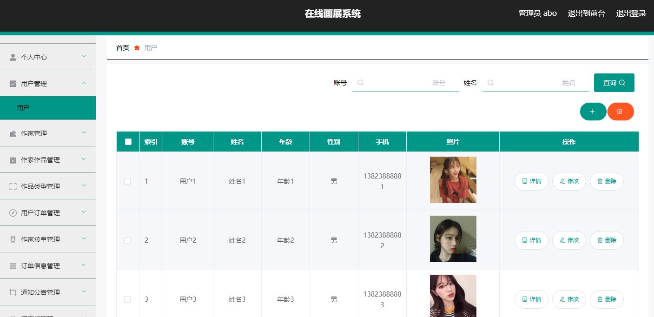The width and height of the screenshot is (654, 317).
Task: Click the microphone icon beside 作家接单管理
Action: click(x=13, y=239)
